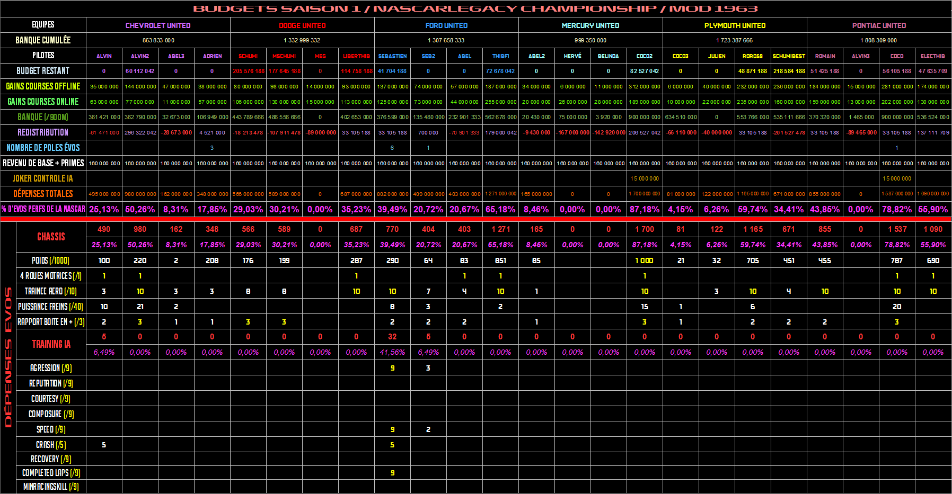Screen dimensions: 952x494
Task: Select the NOMBRE DE POLES ÉVOS label
Action: 43,148
